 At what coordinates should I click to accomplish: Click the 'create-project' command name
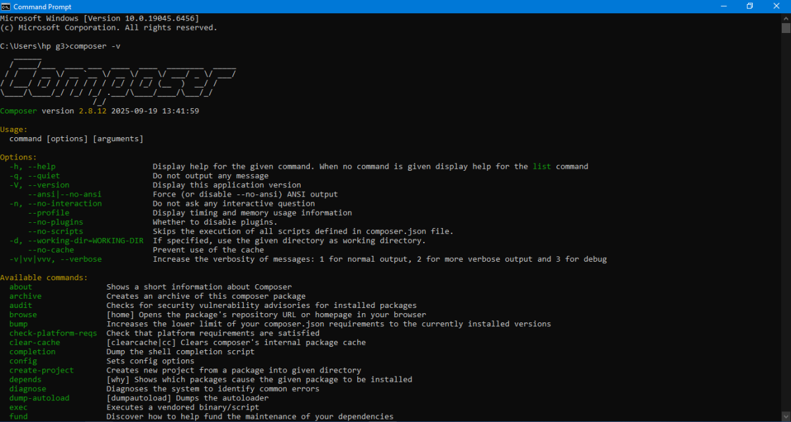pos(42,371)
